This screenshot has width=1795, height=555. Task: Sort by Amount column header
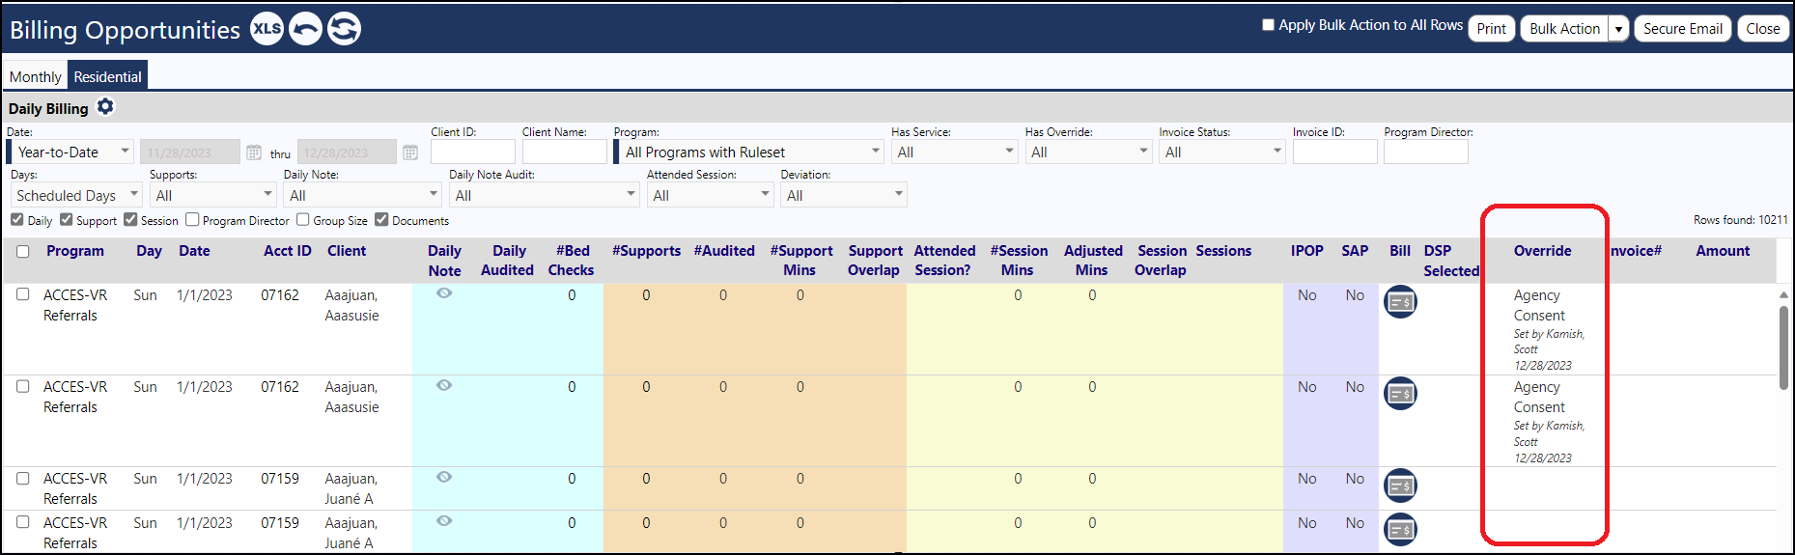tap(1723, 251)
